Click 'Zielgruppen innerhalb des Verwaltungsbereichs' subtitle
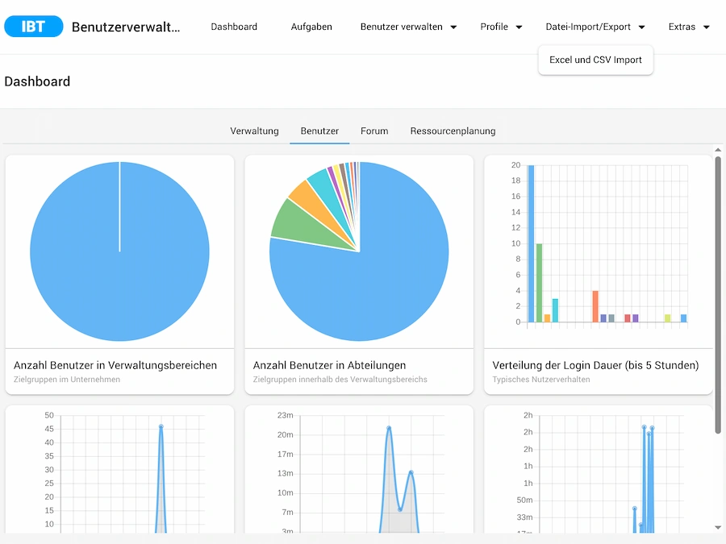The height and width of the screenshot is (544, 726). tap(340, 380)
